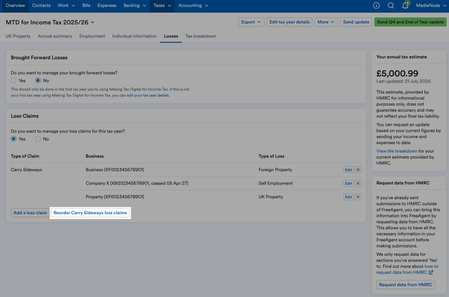Open how to request data from HMRC link

pos(407,269)
